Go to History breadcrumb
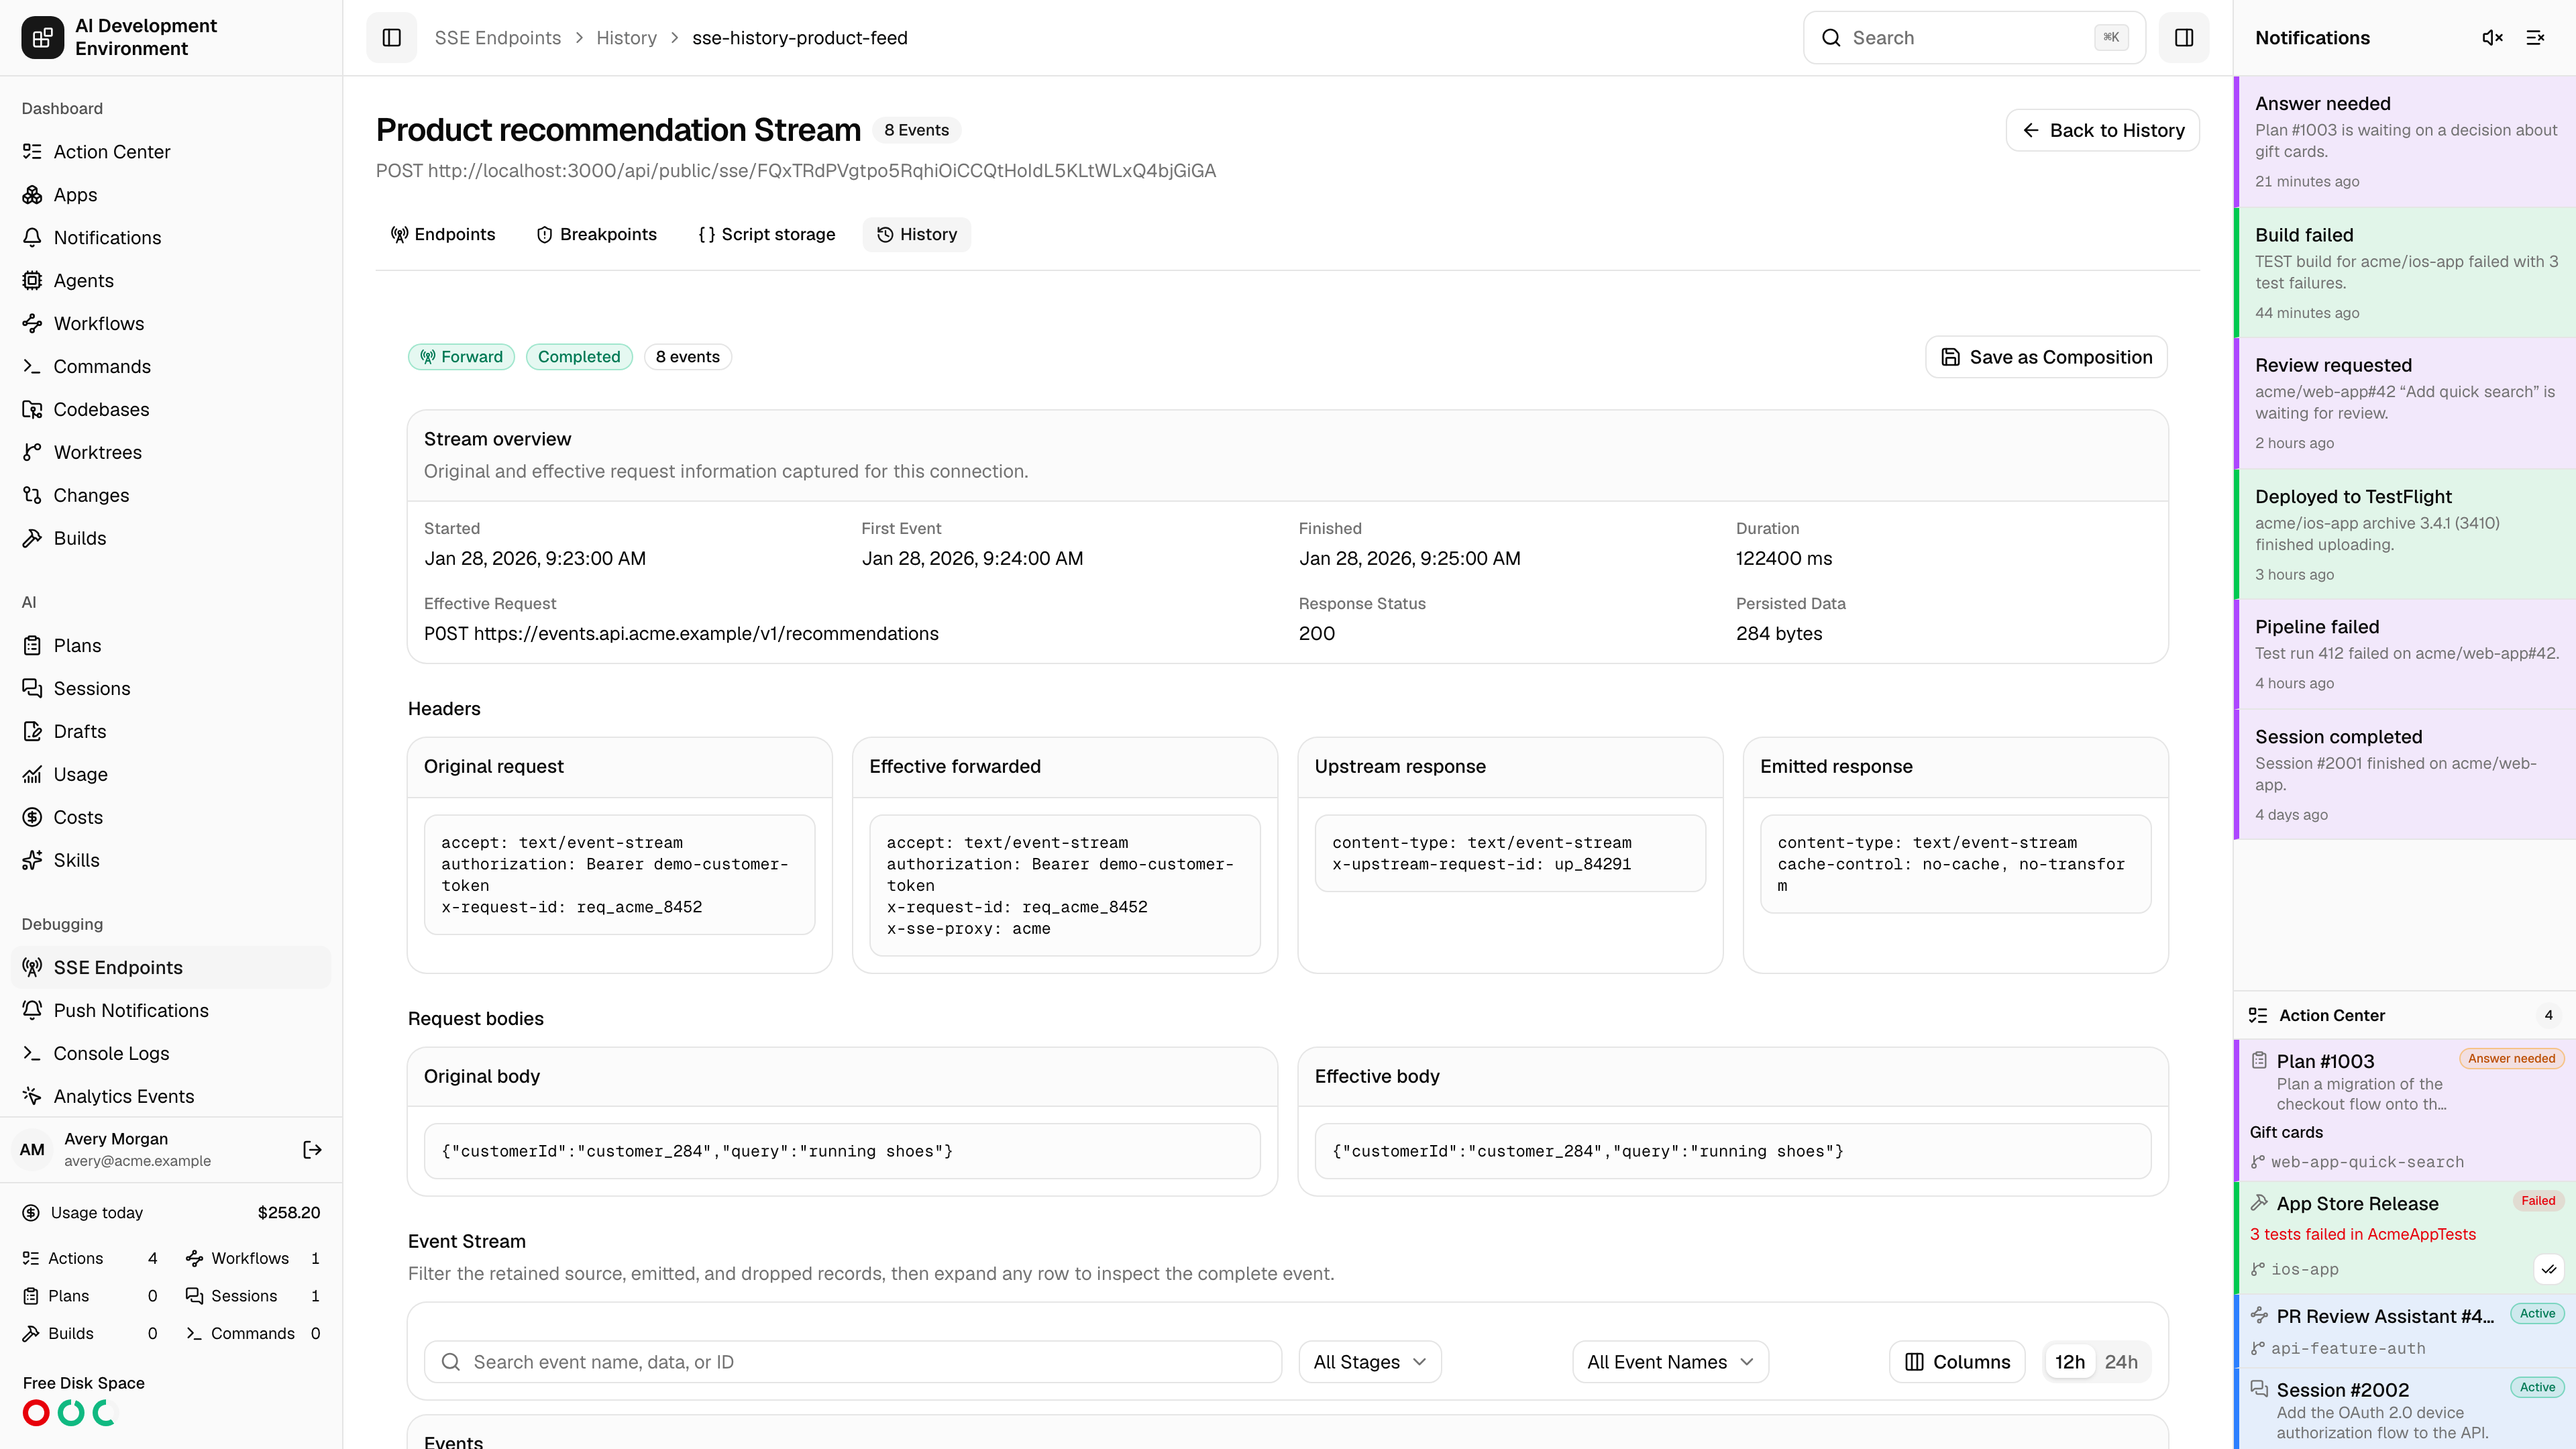This screenshot has width=2576, height=1449. 626,38
